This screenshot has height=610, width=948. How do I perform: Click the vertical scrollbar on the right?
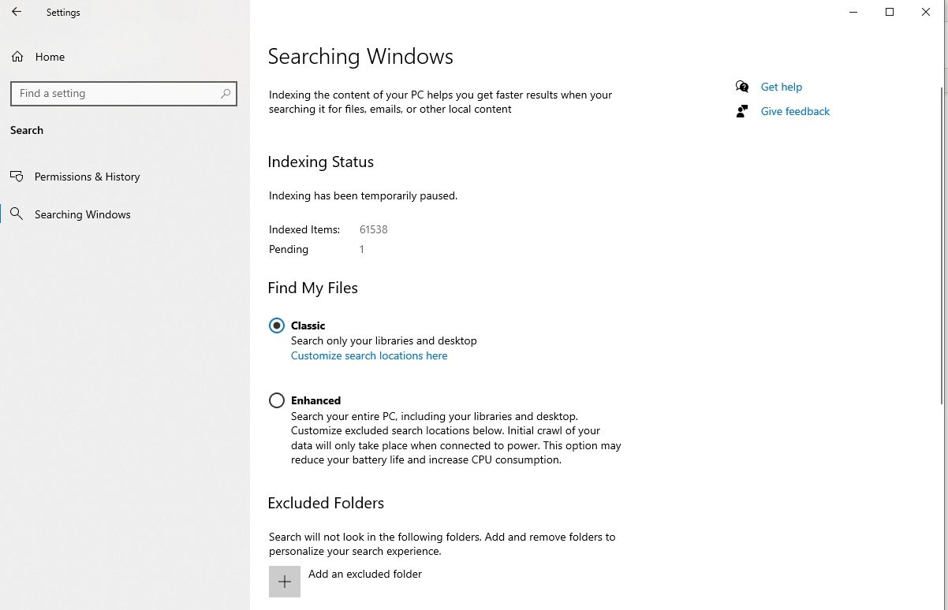(942, 236)
